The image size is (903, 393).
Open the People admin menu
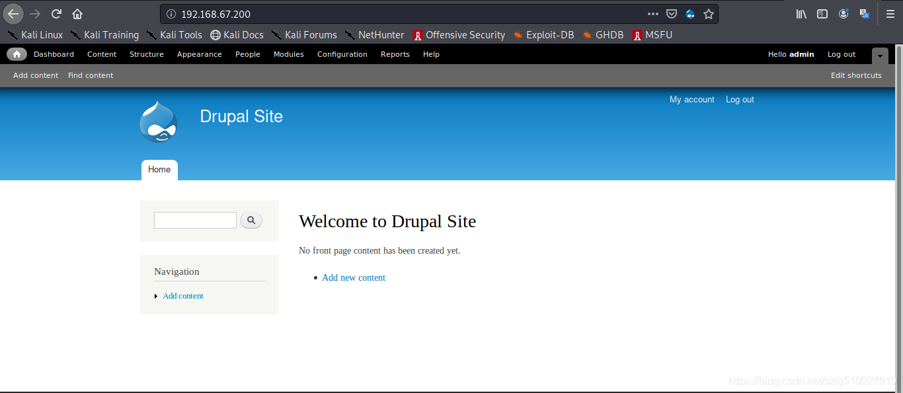click(248, 54)
